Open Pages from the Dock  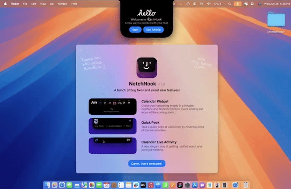coord(173,185)
